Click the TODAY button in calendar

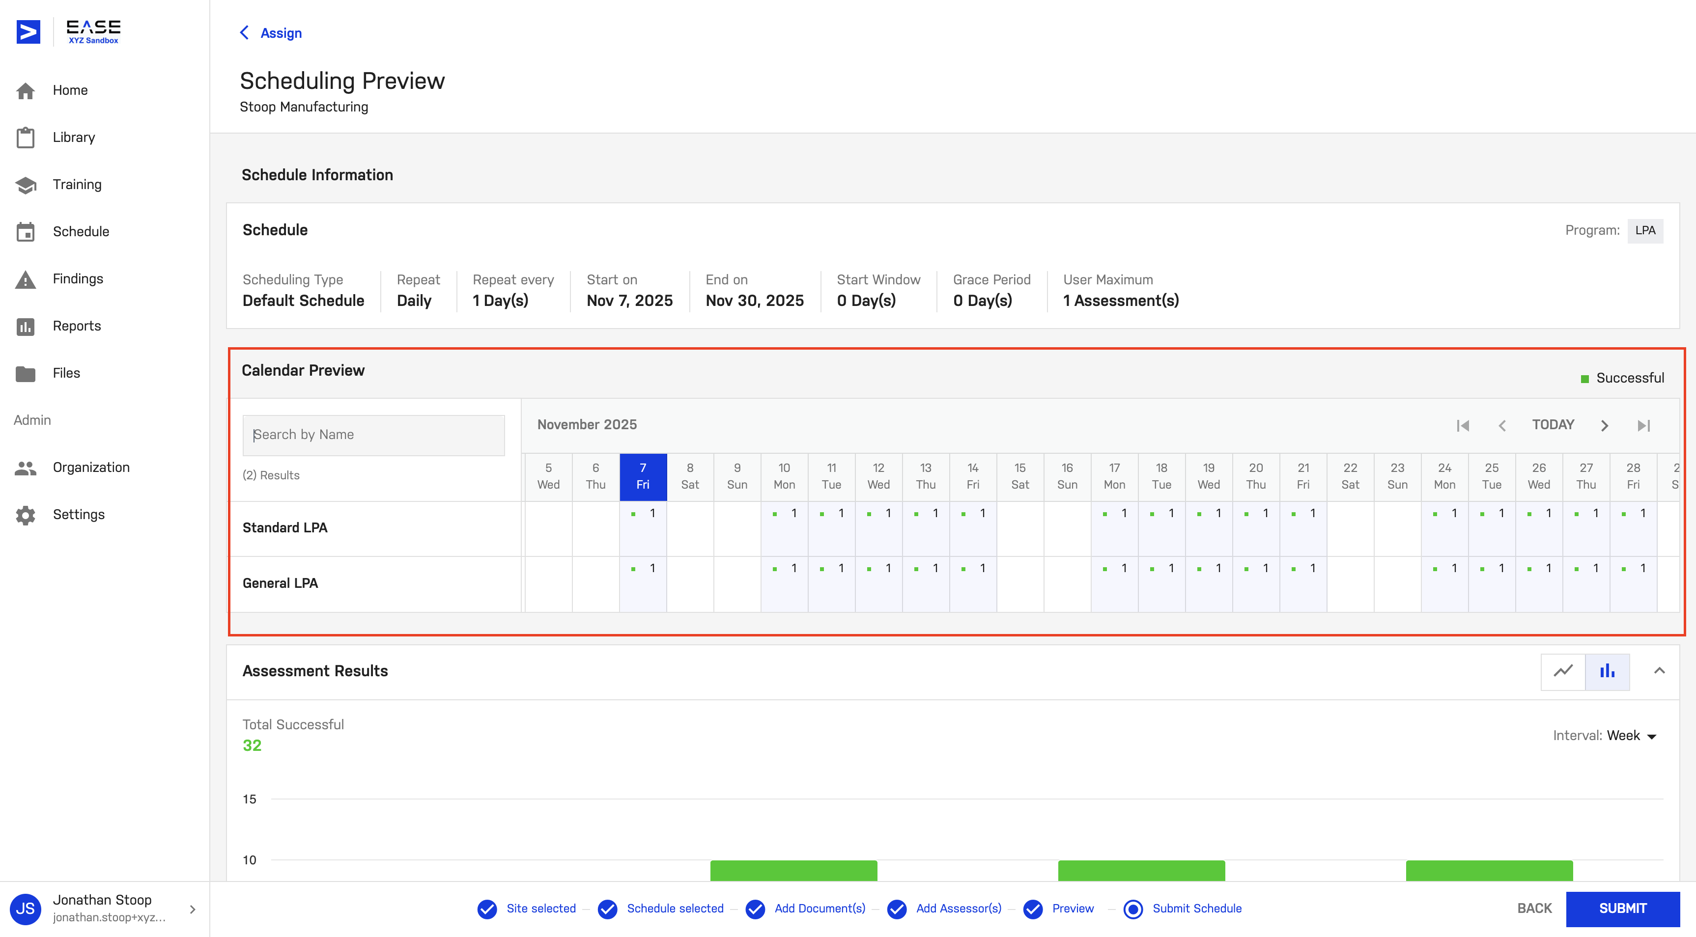coord(1553,424)
